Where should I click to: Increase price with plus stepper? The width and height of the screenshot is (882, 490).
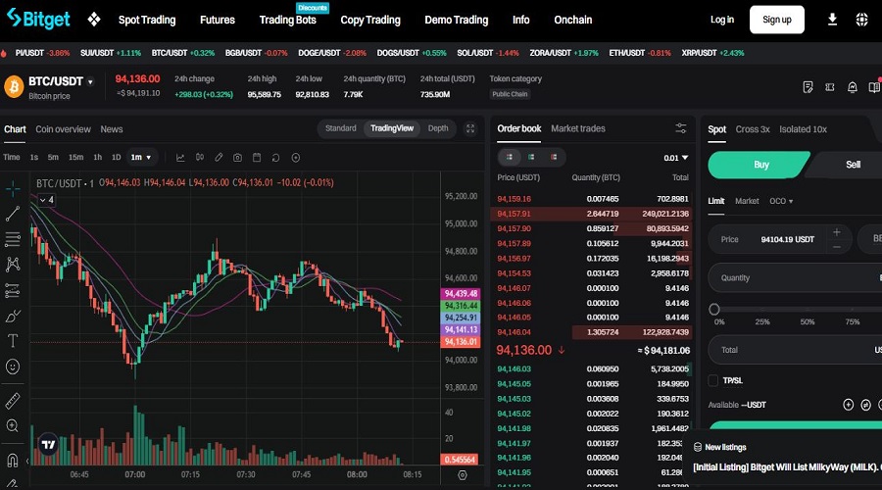pos(837,232)
